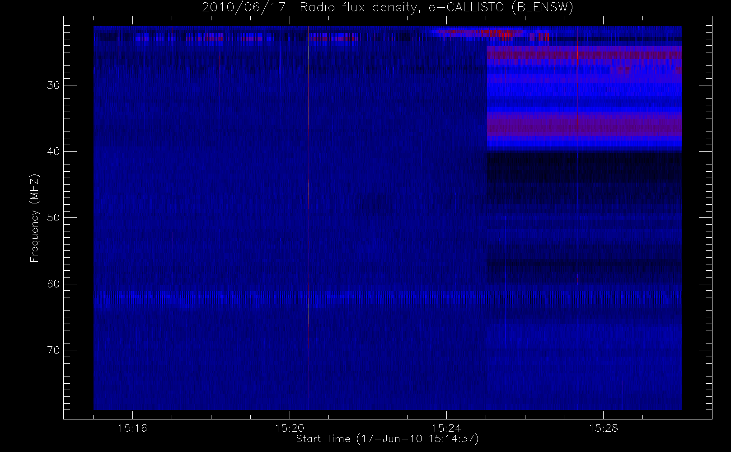This screenshot has height=452, width=731.
Task: Click the 15:20 time tick label
Action: click(289, 428)
